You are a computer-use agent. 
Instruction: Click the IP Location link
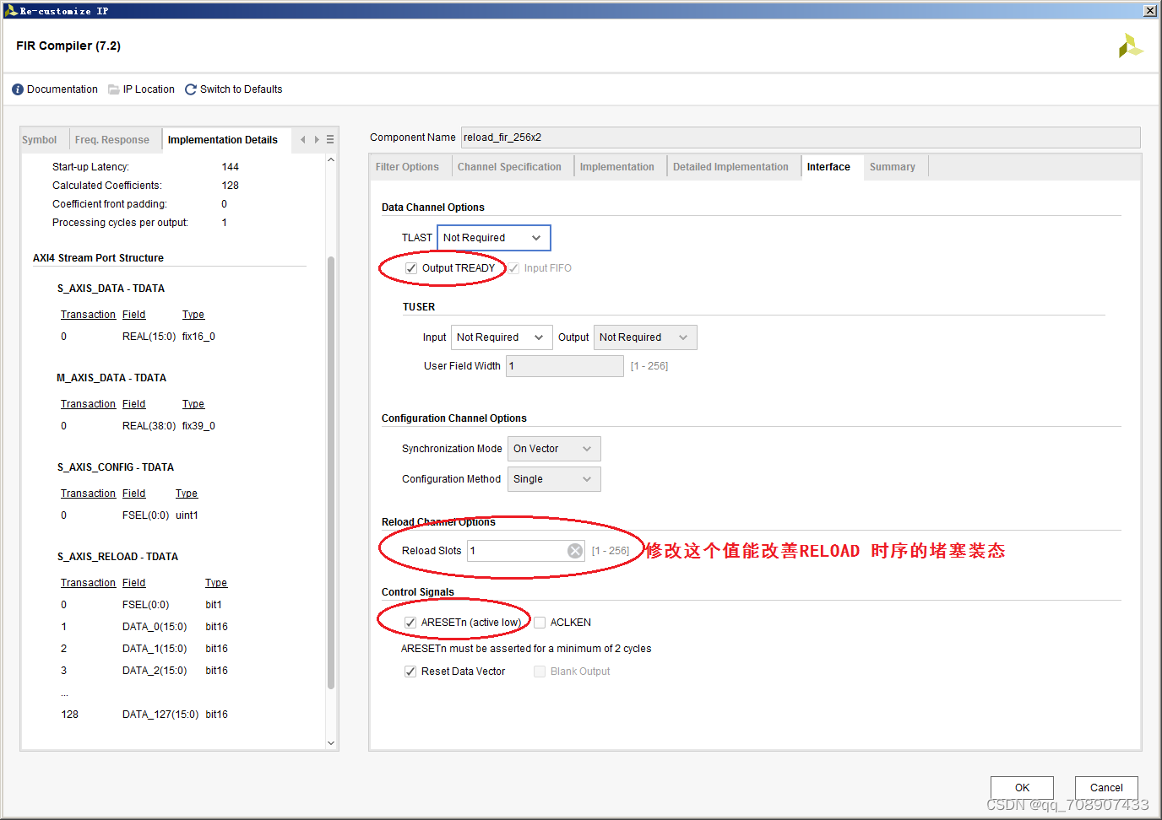click(x=149, y=89)
